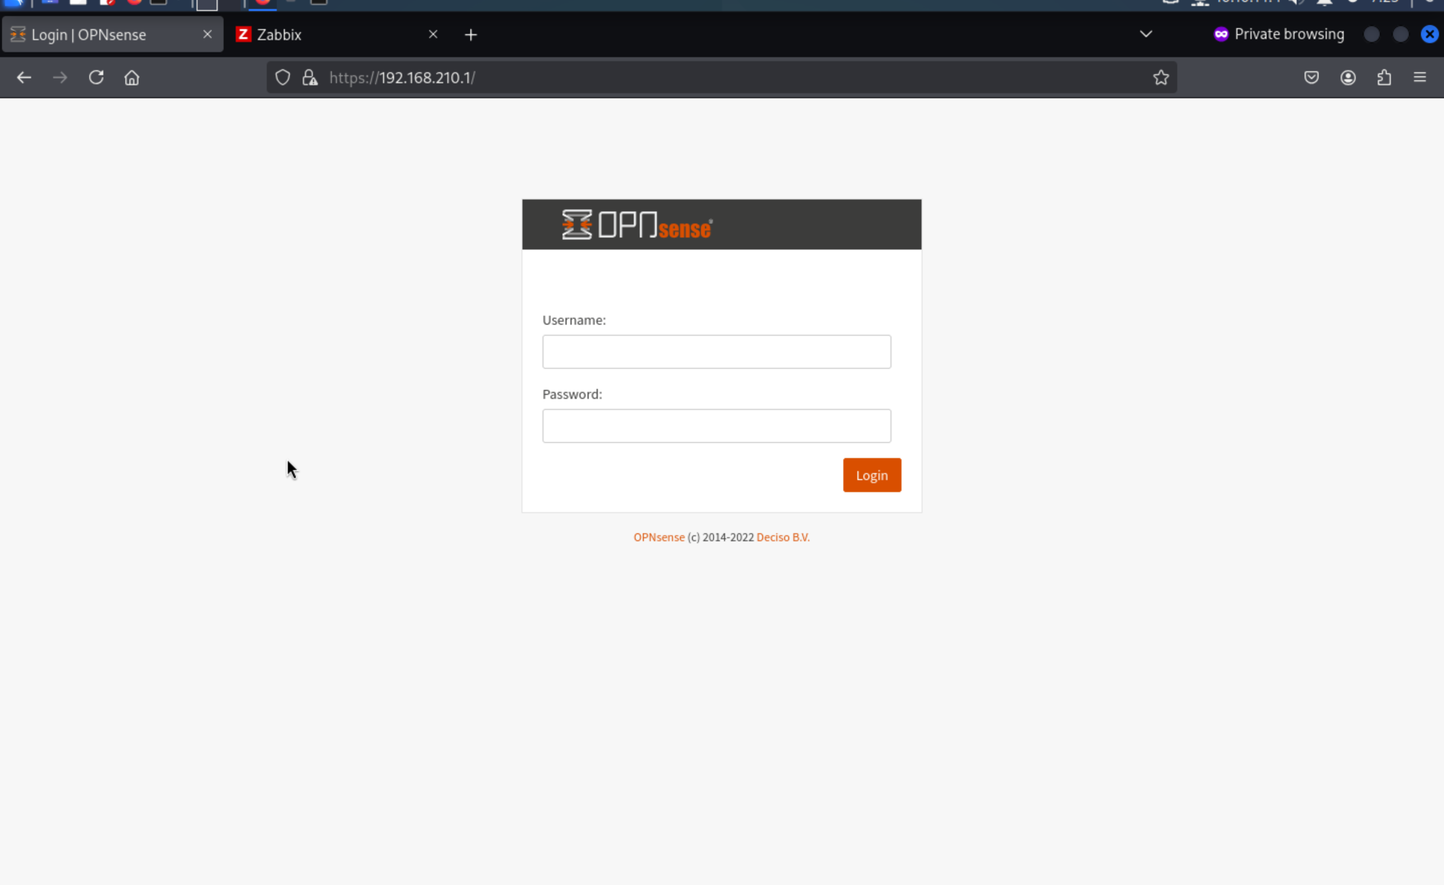Open the hamburger application menu

pyautogui.click(x=1420, y=77)
